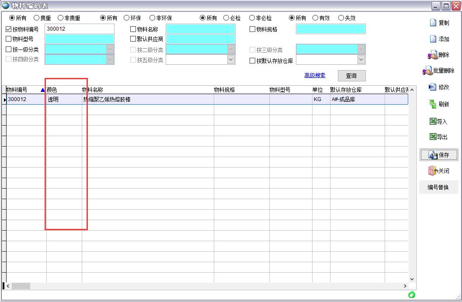Enable the 物料名称 filter checkbox
The image size is (462, 302).
(x=133, y=29)
